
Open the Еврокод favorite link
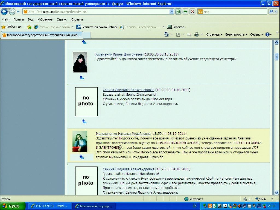tap(176, 27)
